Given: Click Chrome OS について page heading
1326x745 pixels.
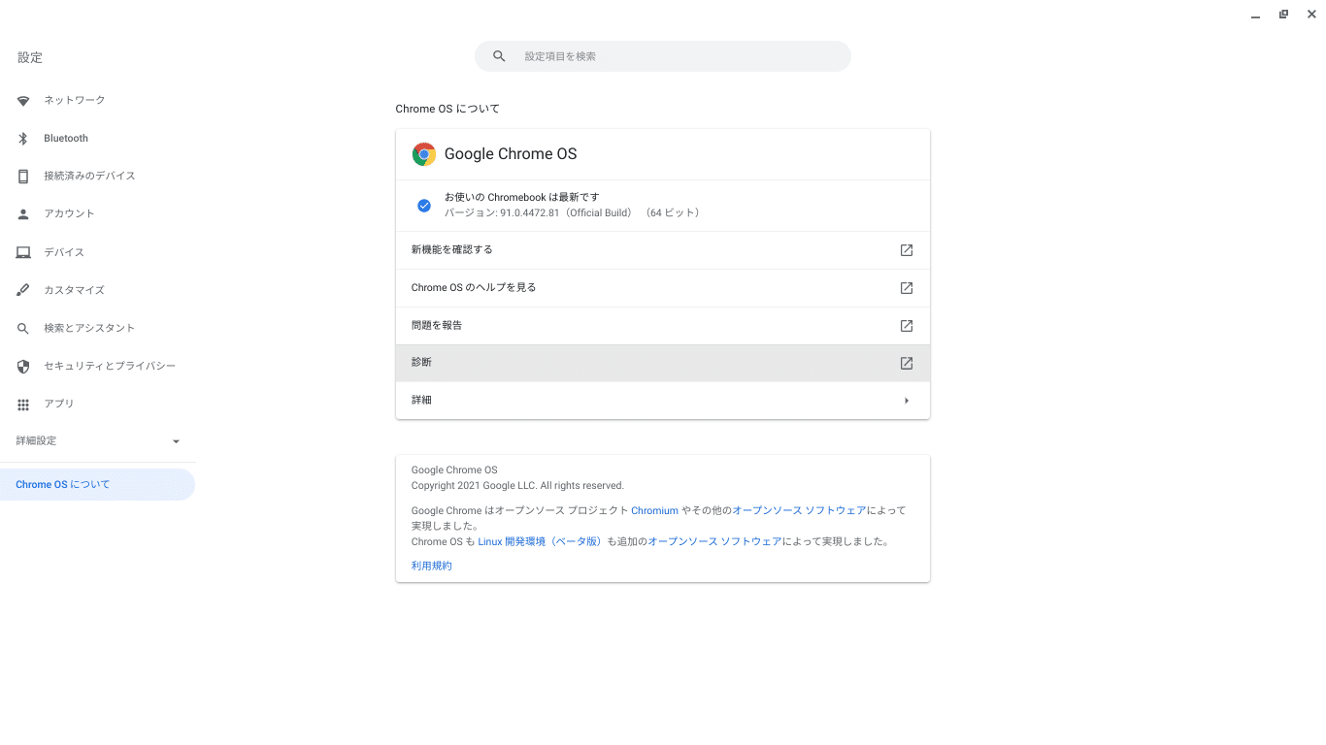Looking at the screenshot, I should pos(448,110).
